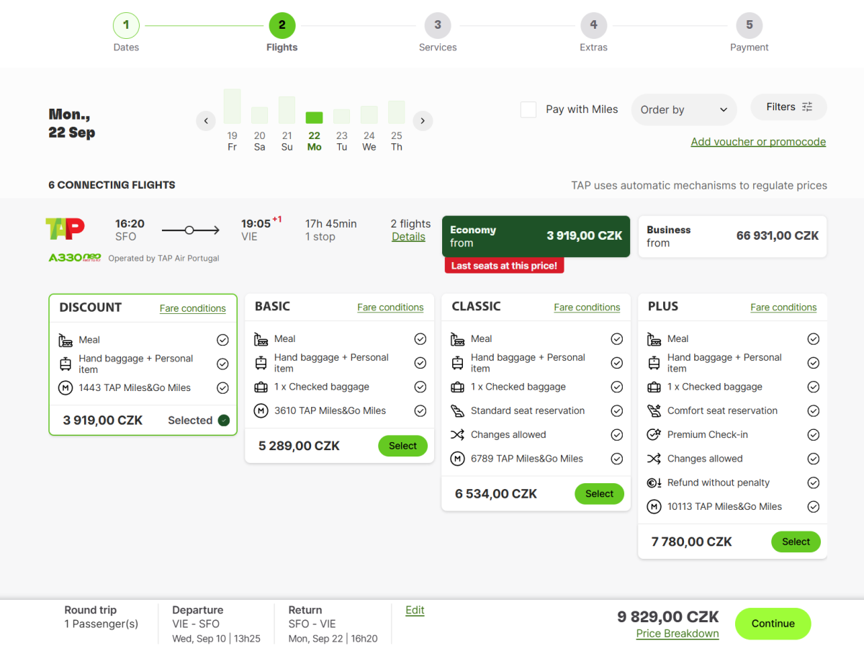Viewport: 864px width, 651px height.
Task: Go to step 1 Dates
Action: tap(126, 26)
